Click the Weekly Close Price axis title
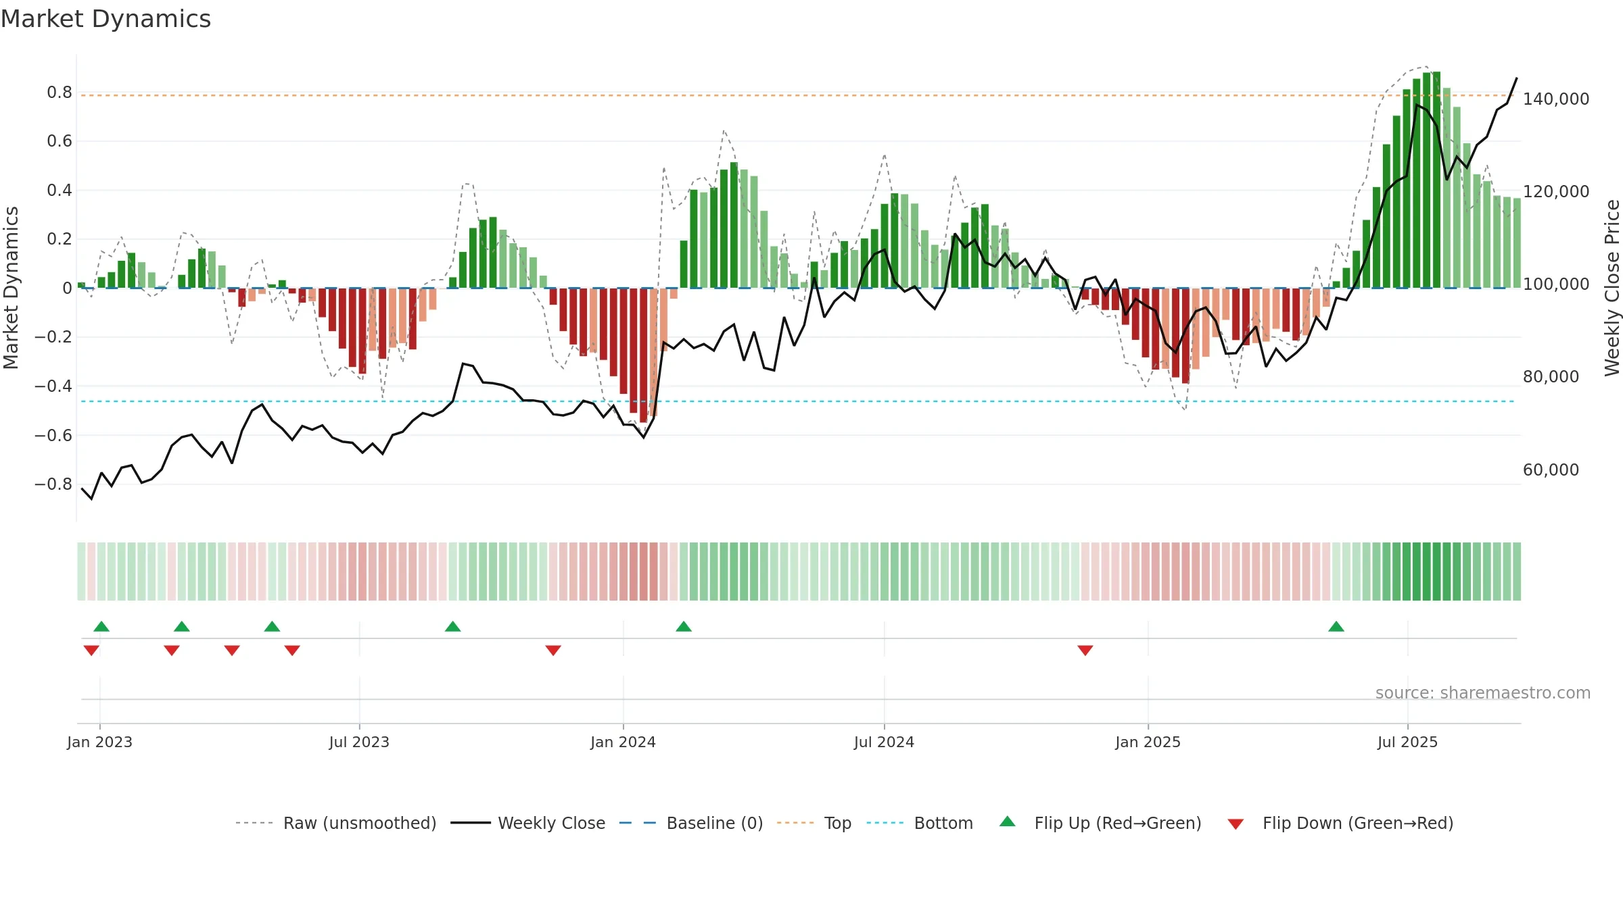 [x=1612, y=288]
